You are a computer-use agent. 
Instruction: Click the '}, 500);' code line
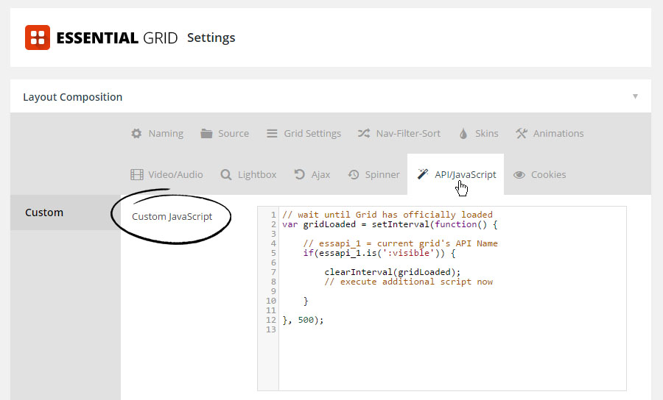pyautogui.click(x=303, y=321)
